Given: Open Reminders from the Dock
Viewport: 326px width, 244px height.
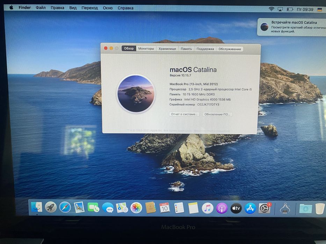Looking at the screenshot, I should 179,208.
